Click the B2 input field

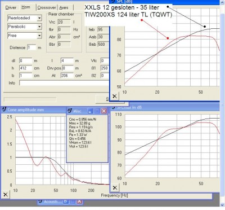(x=105, y=76)
